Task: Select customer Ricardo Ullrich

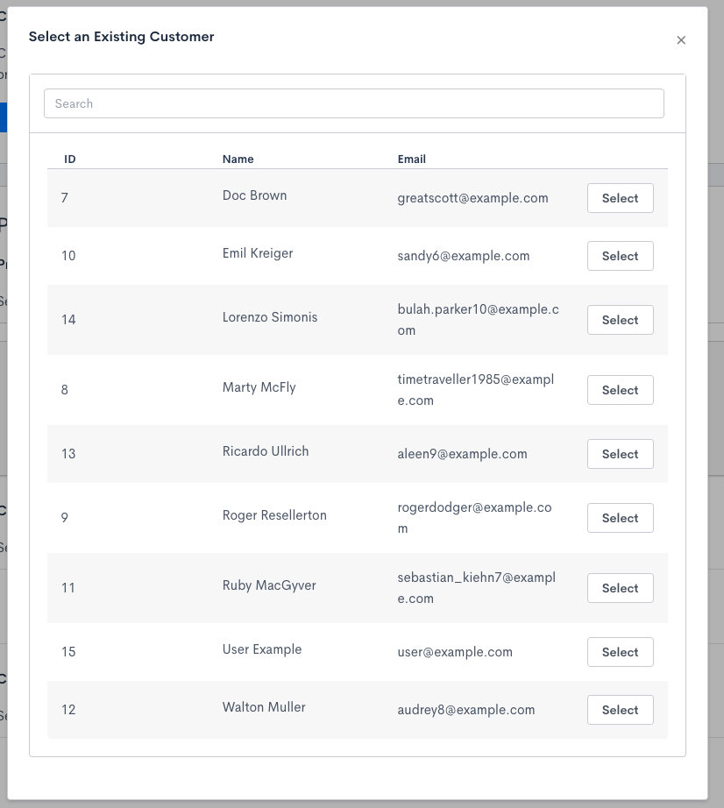Action: point(620,454)
